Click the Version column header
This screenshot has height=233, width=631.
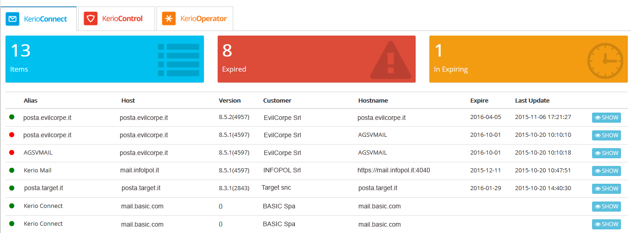[230, 100]
